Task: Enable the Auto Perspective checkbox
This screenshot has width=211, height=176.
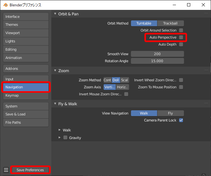Action: [181, 37]
